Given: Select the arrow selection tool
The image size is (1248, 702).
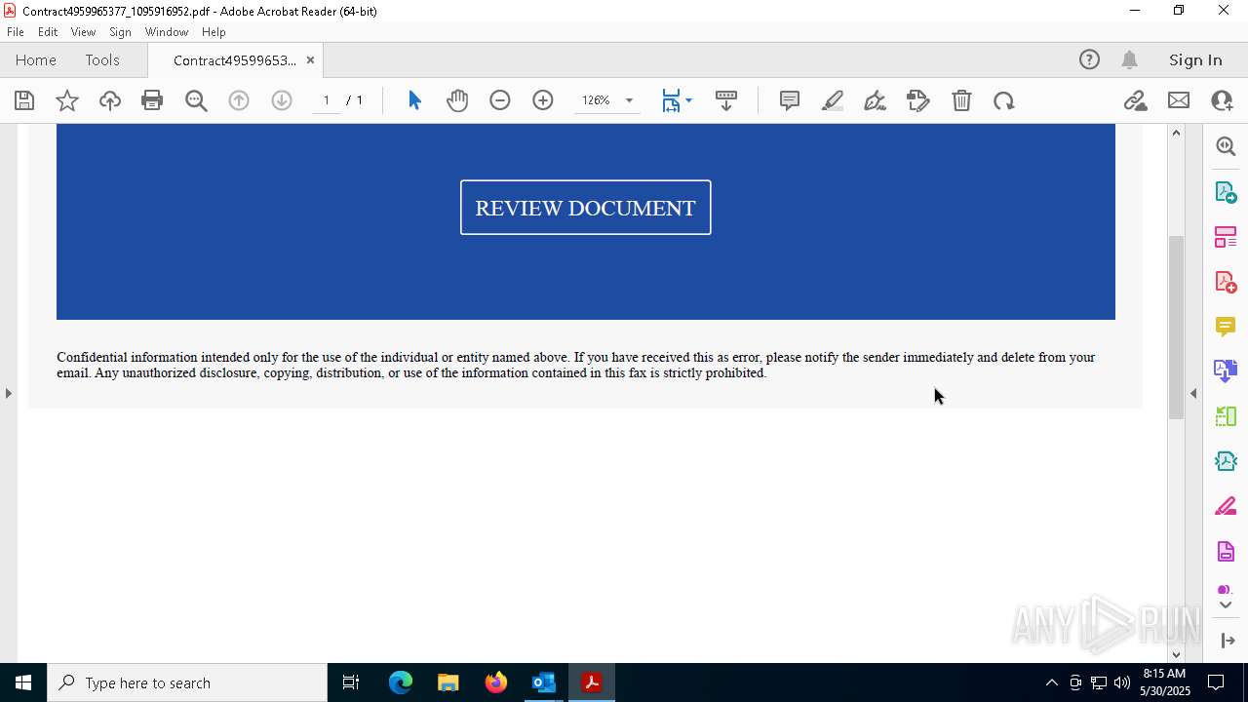Looking at the screenshot, I should click(414, 100).
